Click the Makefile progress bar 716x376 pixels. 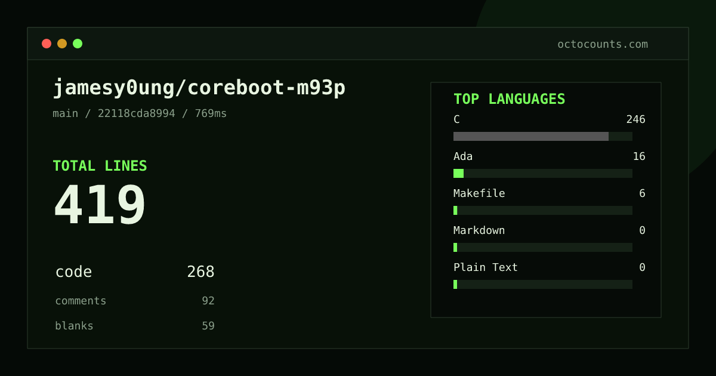click(543, 210)
